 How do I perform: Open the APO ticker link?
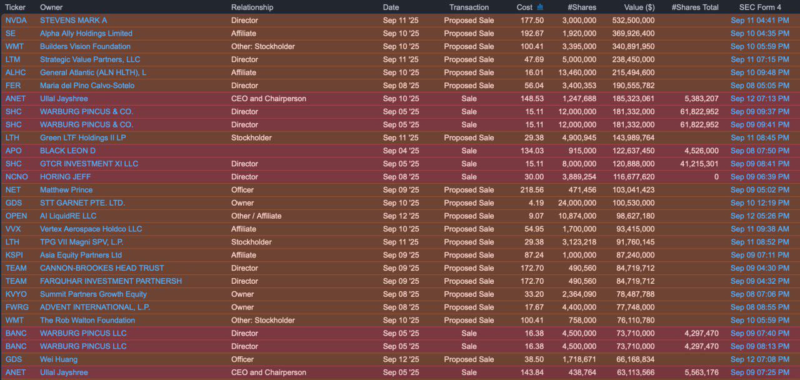point(13,151)
